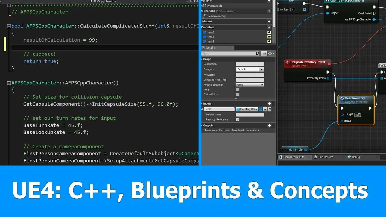Click Keywords text field

(x=250, y=75)
